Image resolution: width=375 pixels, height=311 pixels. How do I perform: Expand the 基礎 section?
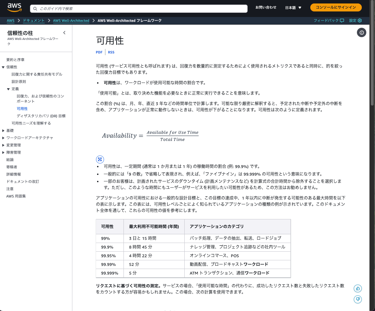tap(3, 131)
